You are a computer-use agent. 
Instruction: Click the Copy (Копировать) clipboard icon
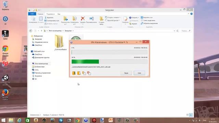click(33, 19)
